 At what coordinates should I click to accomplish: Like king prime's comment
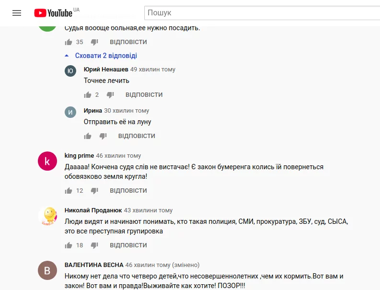tap(69, 191)
